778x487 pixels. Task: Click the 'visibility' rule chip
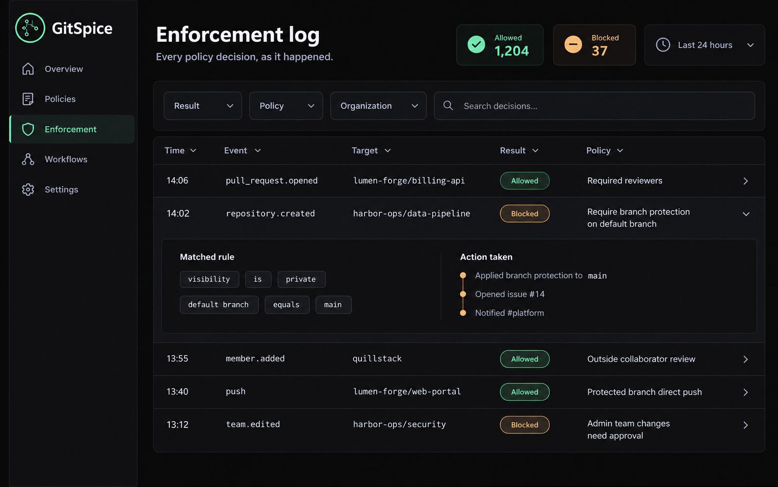[x=209, y=279]
